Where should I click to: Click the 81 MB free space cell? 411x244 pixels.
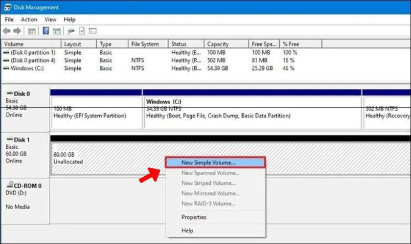pyautogui.click(x=259, y=61)
